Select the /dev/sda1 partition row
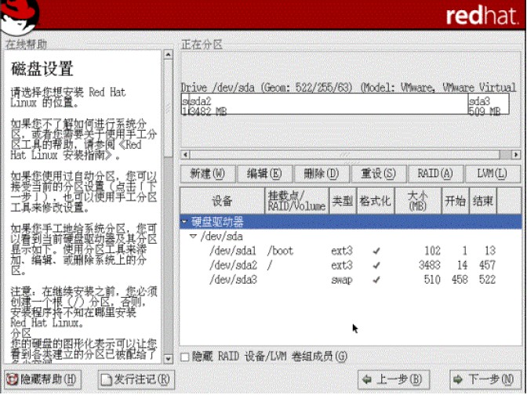This screenshot has width=527, height=395. (x=351, y=251)
